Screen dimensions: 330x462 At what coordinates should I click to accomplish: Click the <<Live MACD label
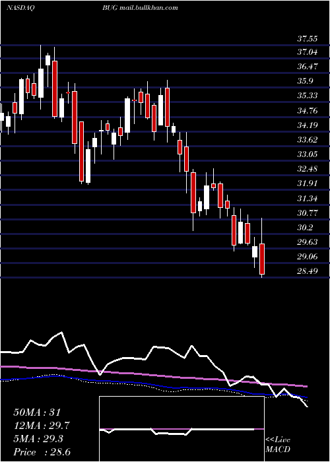point(278,445)
